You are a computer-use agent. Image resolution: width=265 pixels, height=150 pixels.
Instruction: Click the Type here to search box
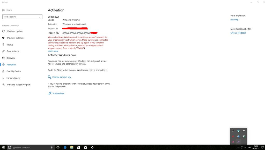31,147
